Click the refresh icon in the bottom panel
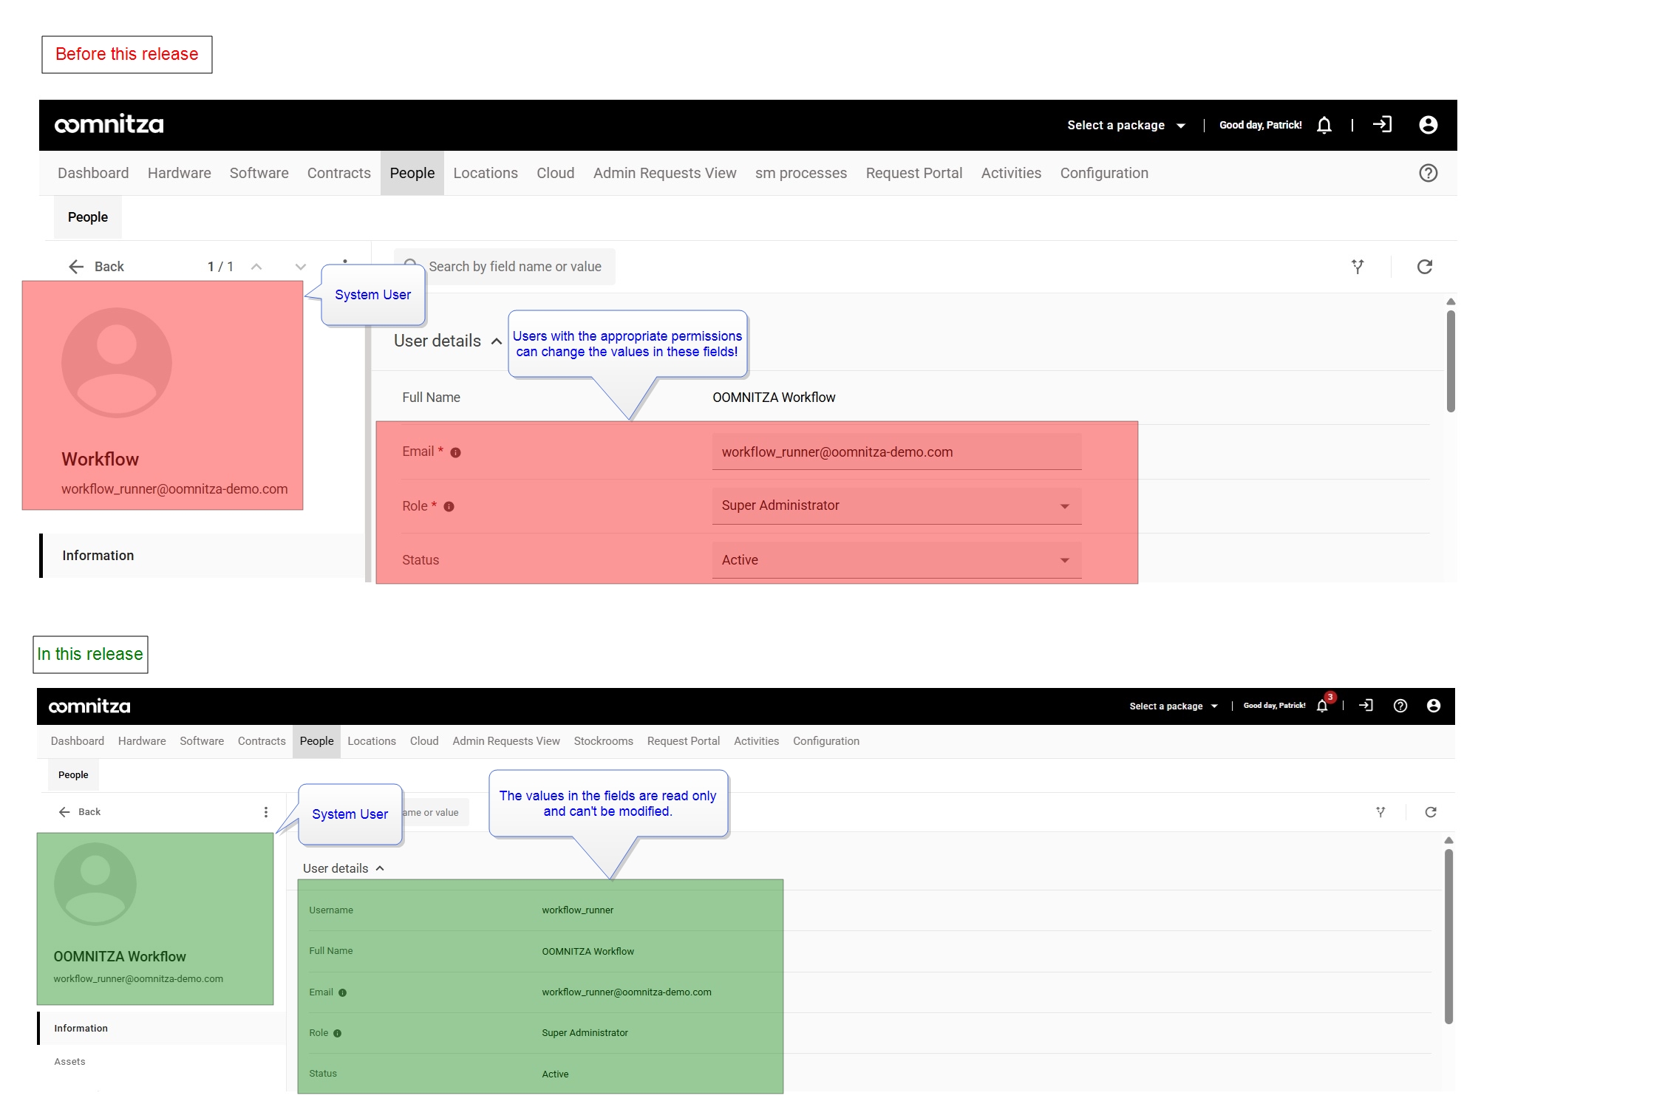 point(1431,812)
